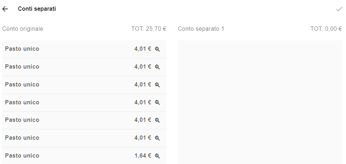Click magnifier icon on fifth Pasto unico row
The width and height of the screenshot is (346, 164).
(157, 120)
